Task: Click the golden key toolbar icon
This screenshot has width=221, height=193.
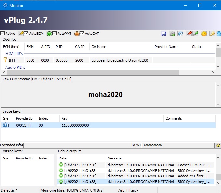Action: [x=212, y=34]
